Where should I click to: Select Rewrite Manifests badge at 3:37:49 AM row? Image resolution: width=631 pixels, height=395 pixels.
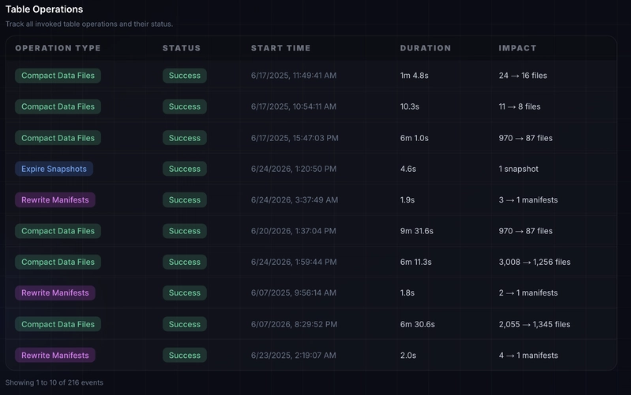pos(55,199)
